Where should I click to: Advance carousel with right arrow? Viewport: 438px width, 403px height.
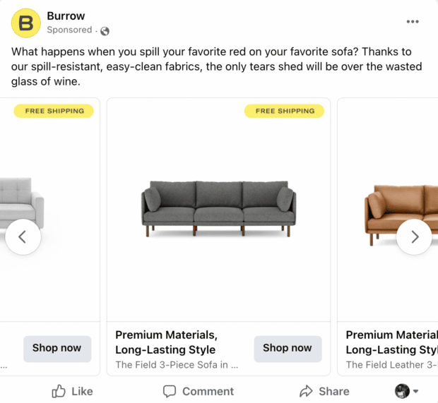coord(414,237)
